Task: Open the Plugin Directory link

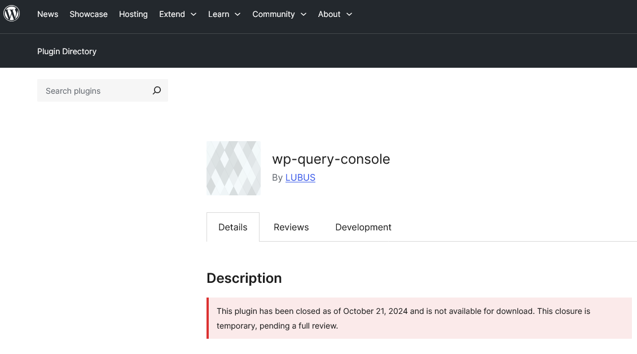Action: point(67,51)
